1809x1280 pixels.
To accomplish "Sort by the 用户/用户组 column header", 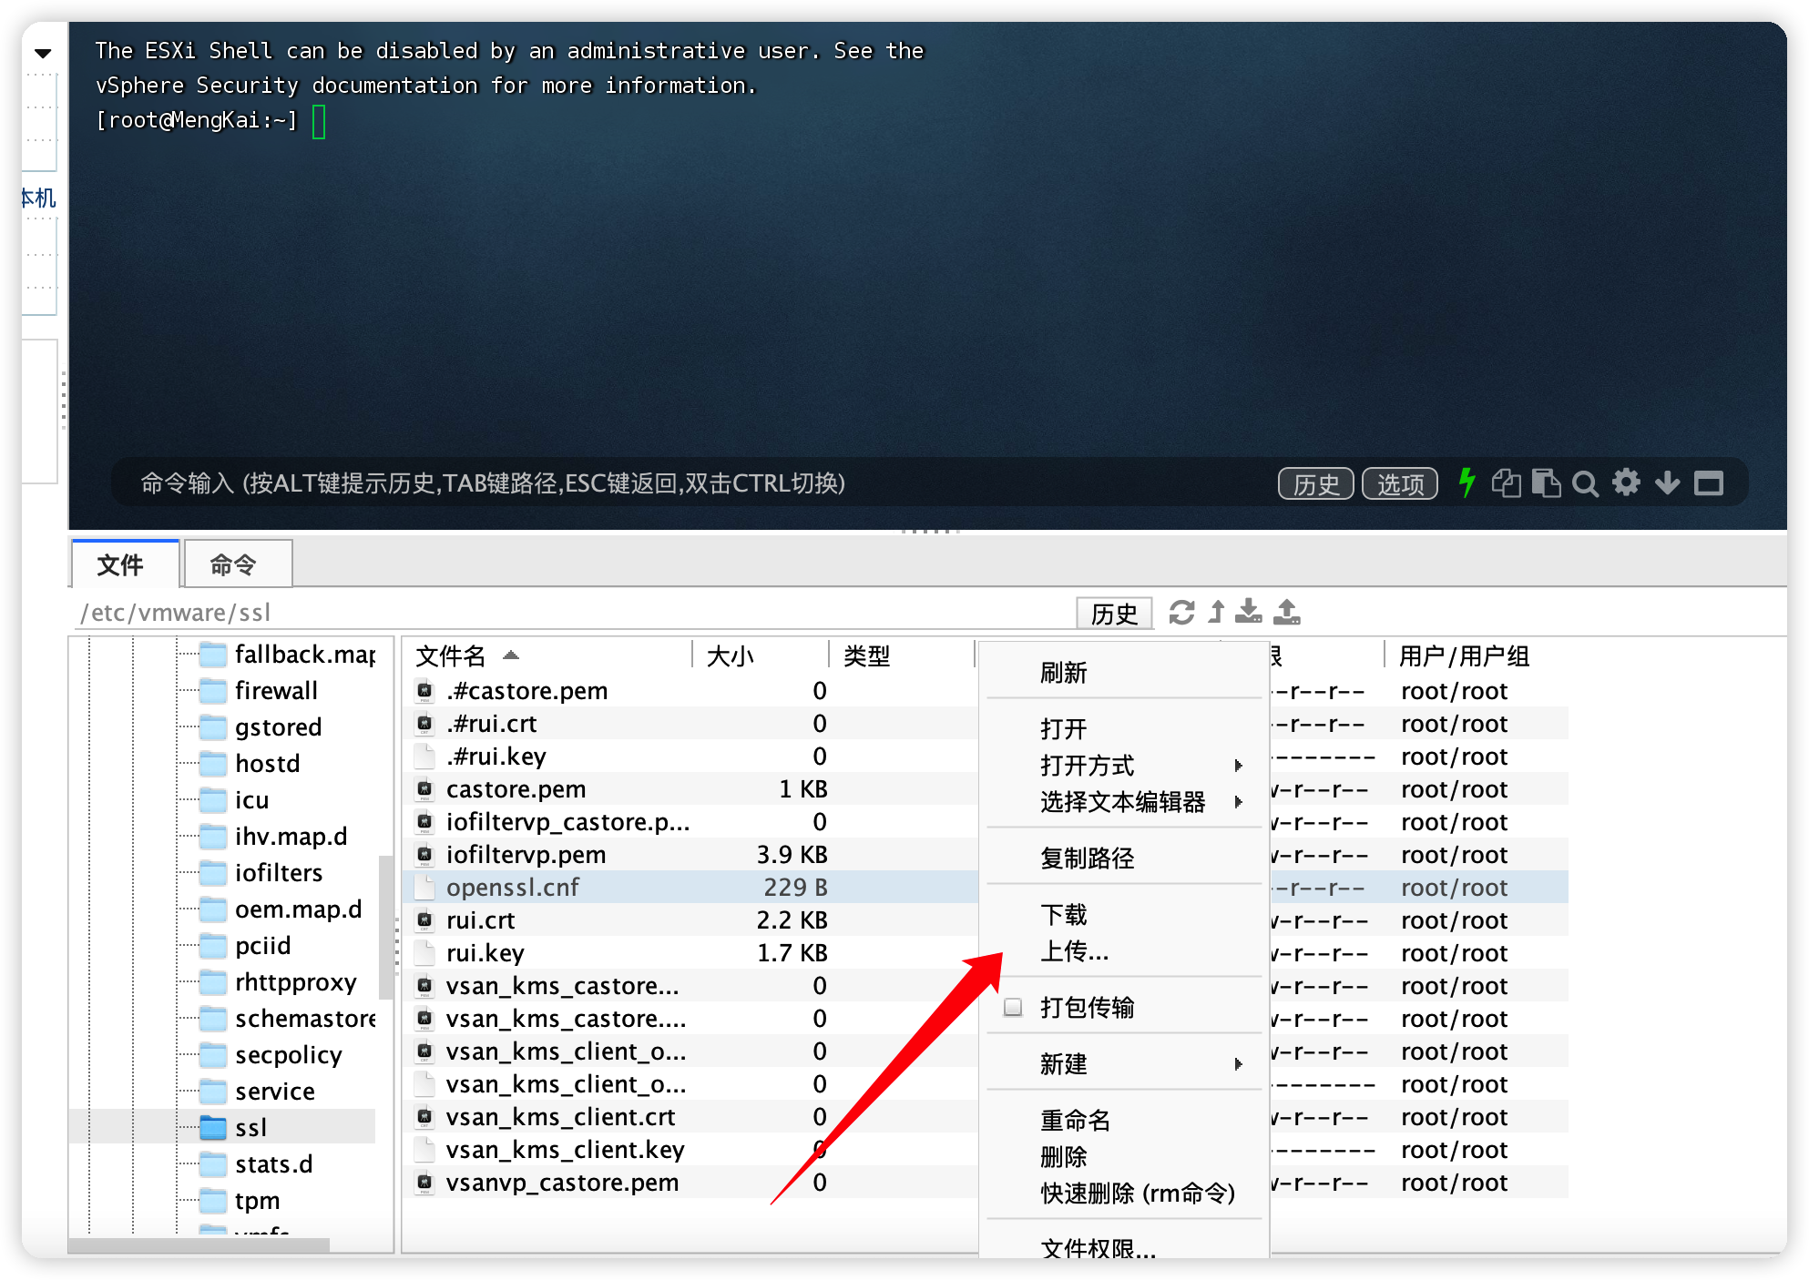I will [1464, 655].
